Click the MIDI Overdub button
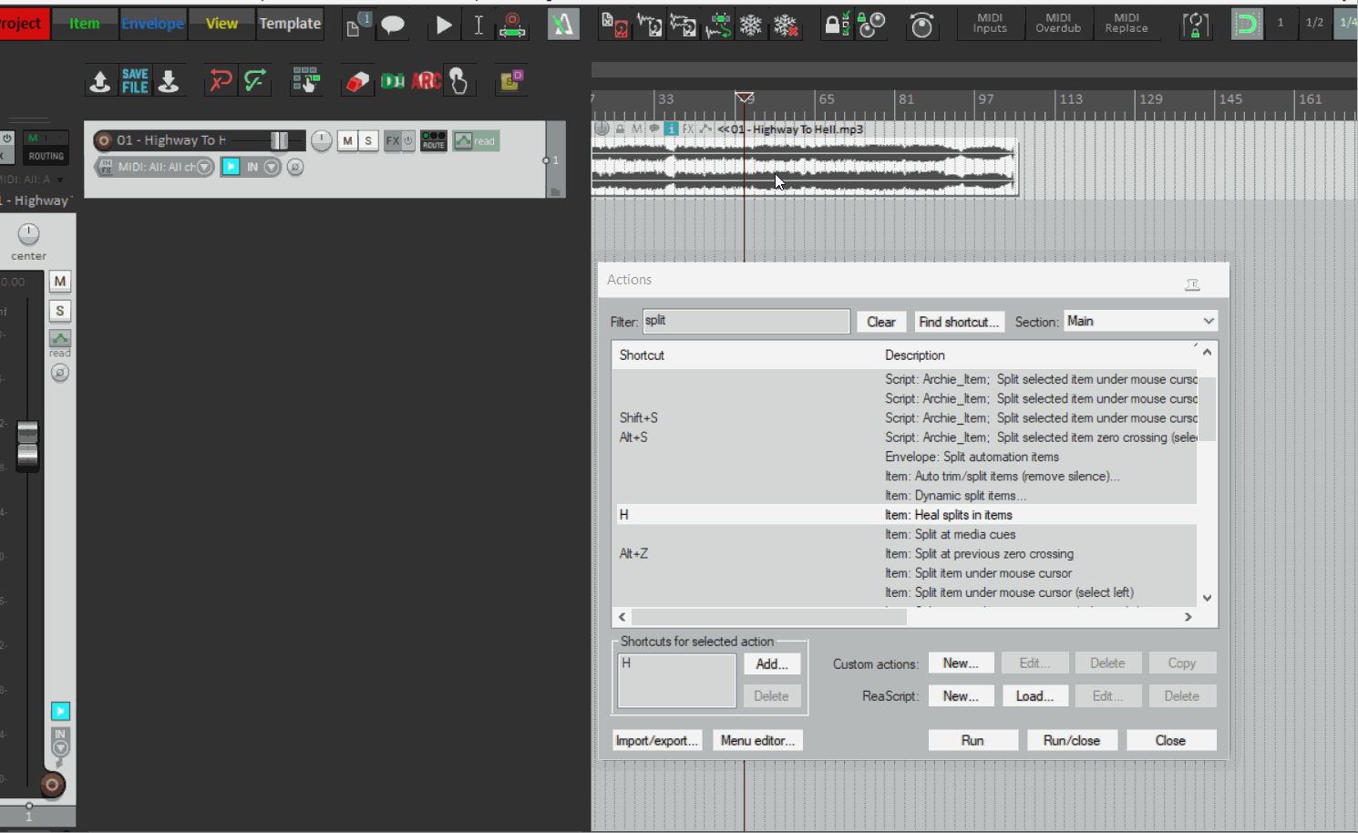The image size is (1358, 833). pos(1058,24)
